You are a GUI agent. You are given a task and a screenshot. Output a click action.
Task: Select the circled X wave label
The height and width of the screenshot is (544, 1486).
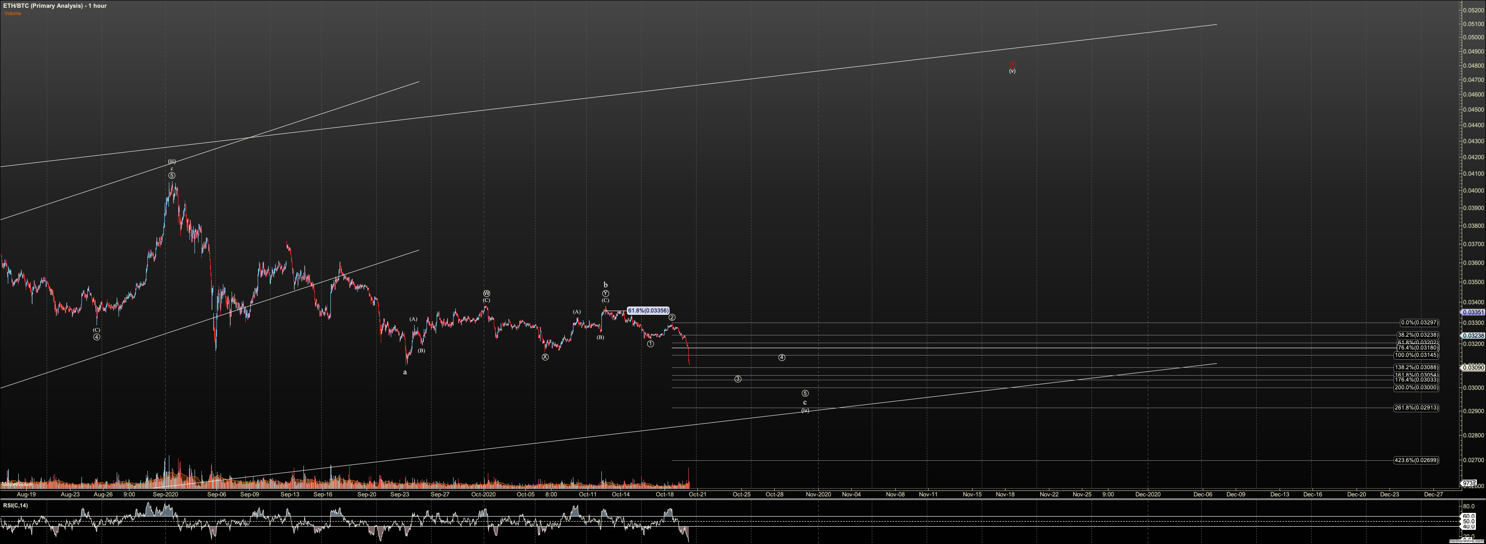pyautogui.click(x=545, y=357)
